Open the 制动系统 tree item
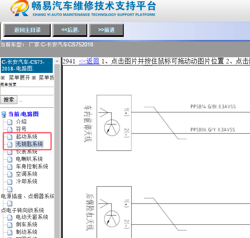 (27, 232)
